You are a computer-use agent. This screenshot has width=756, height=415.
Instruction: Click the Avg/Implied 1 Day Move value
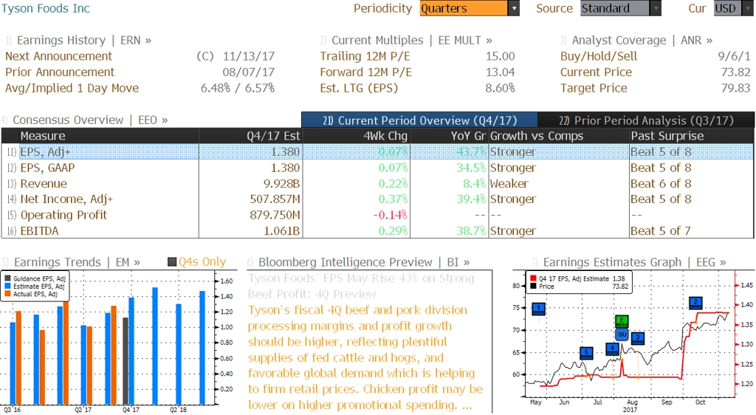pos(238,88)
